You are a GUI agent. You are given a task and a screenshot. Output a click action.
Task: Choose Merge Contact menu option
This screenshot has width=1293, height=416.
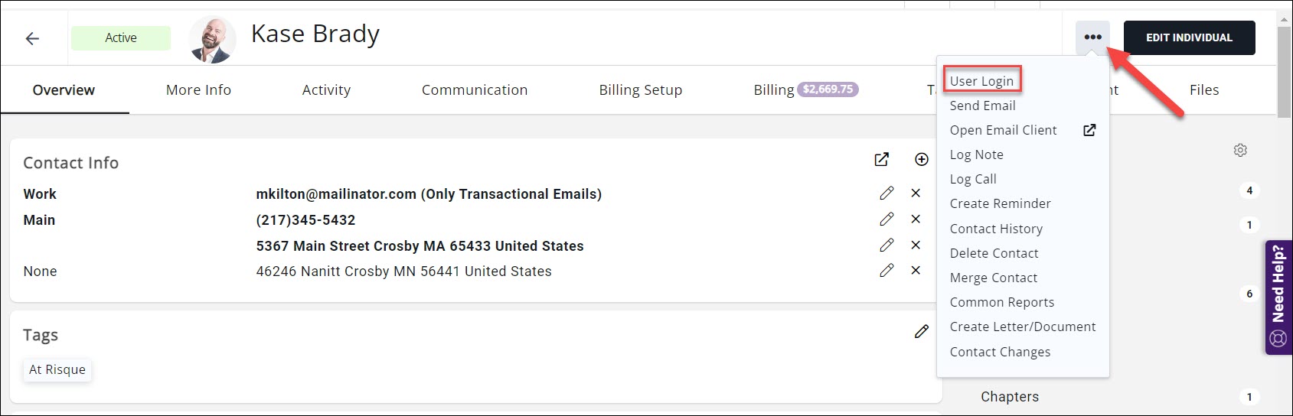click(994, 278)
